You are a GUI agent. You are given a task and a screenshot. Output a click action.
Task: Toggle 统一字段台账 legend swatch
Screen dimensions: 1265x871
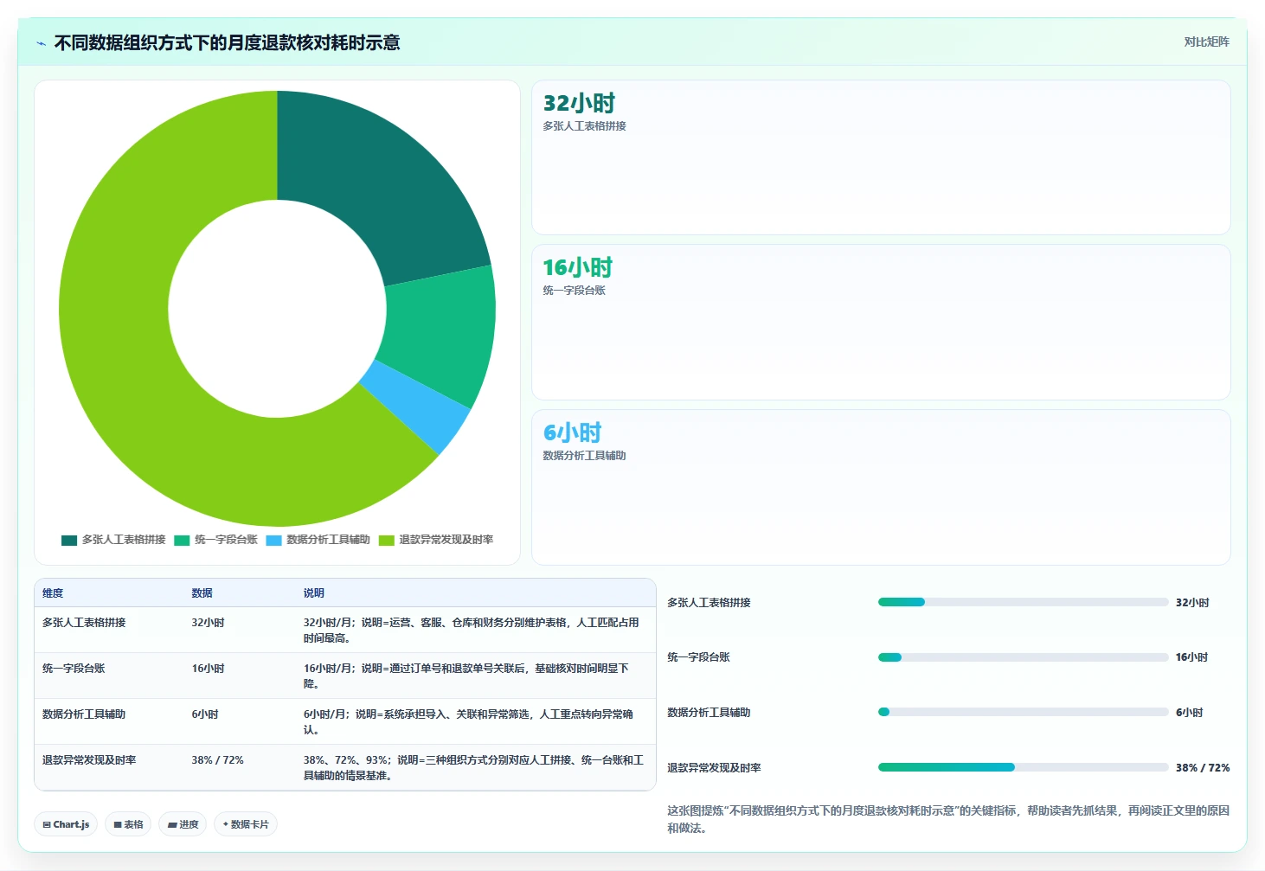(182, 540)
